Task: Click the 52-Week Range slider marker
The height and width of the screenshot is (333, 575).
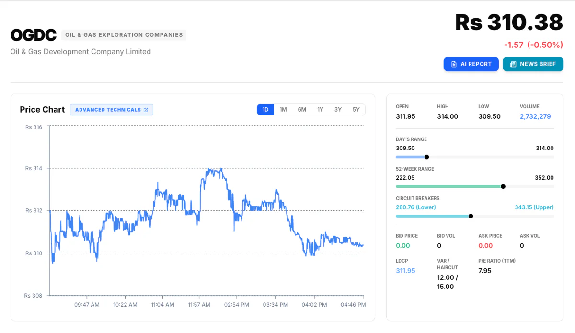Action: point(503,186)
